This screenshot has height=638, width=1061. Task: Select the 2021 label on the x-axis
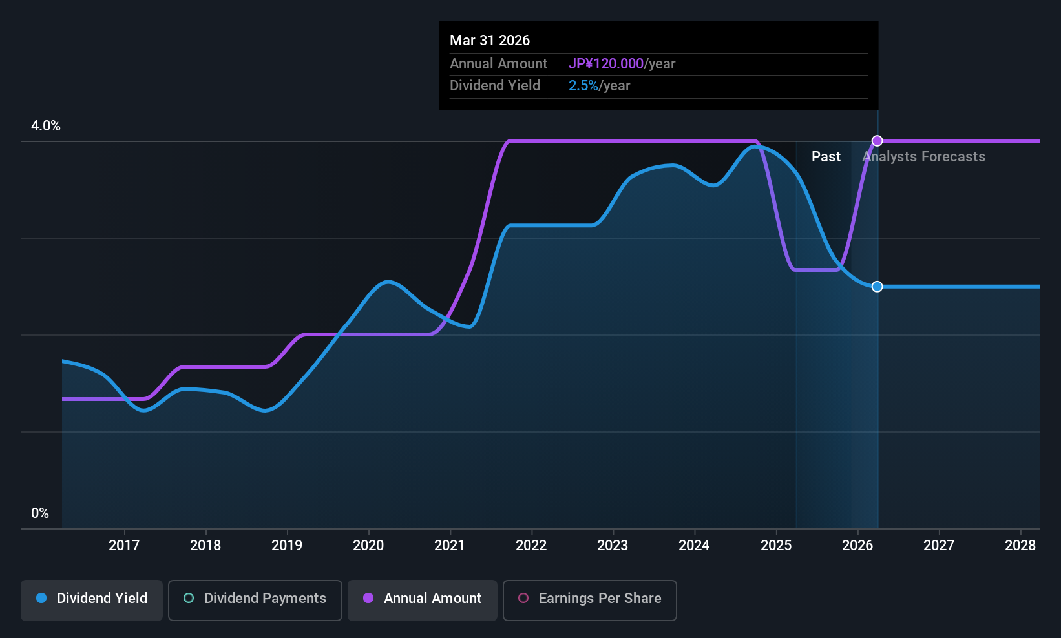coord(450,546)
